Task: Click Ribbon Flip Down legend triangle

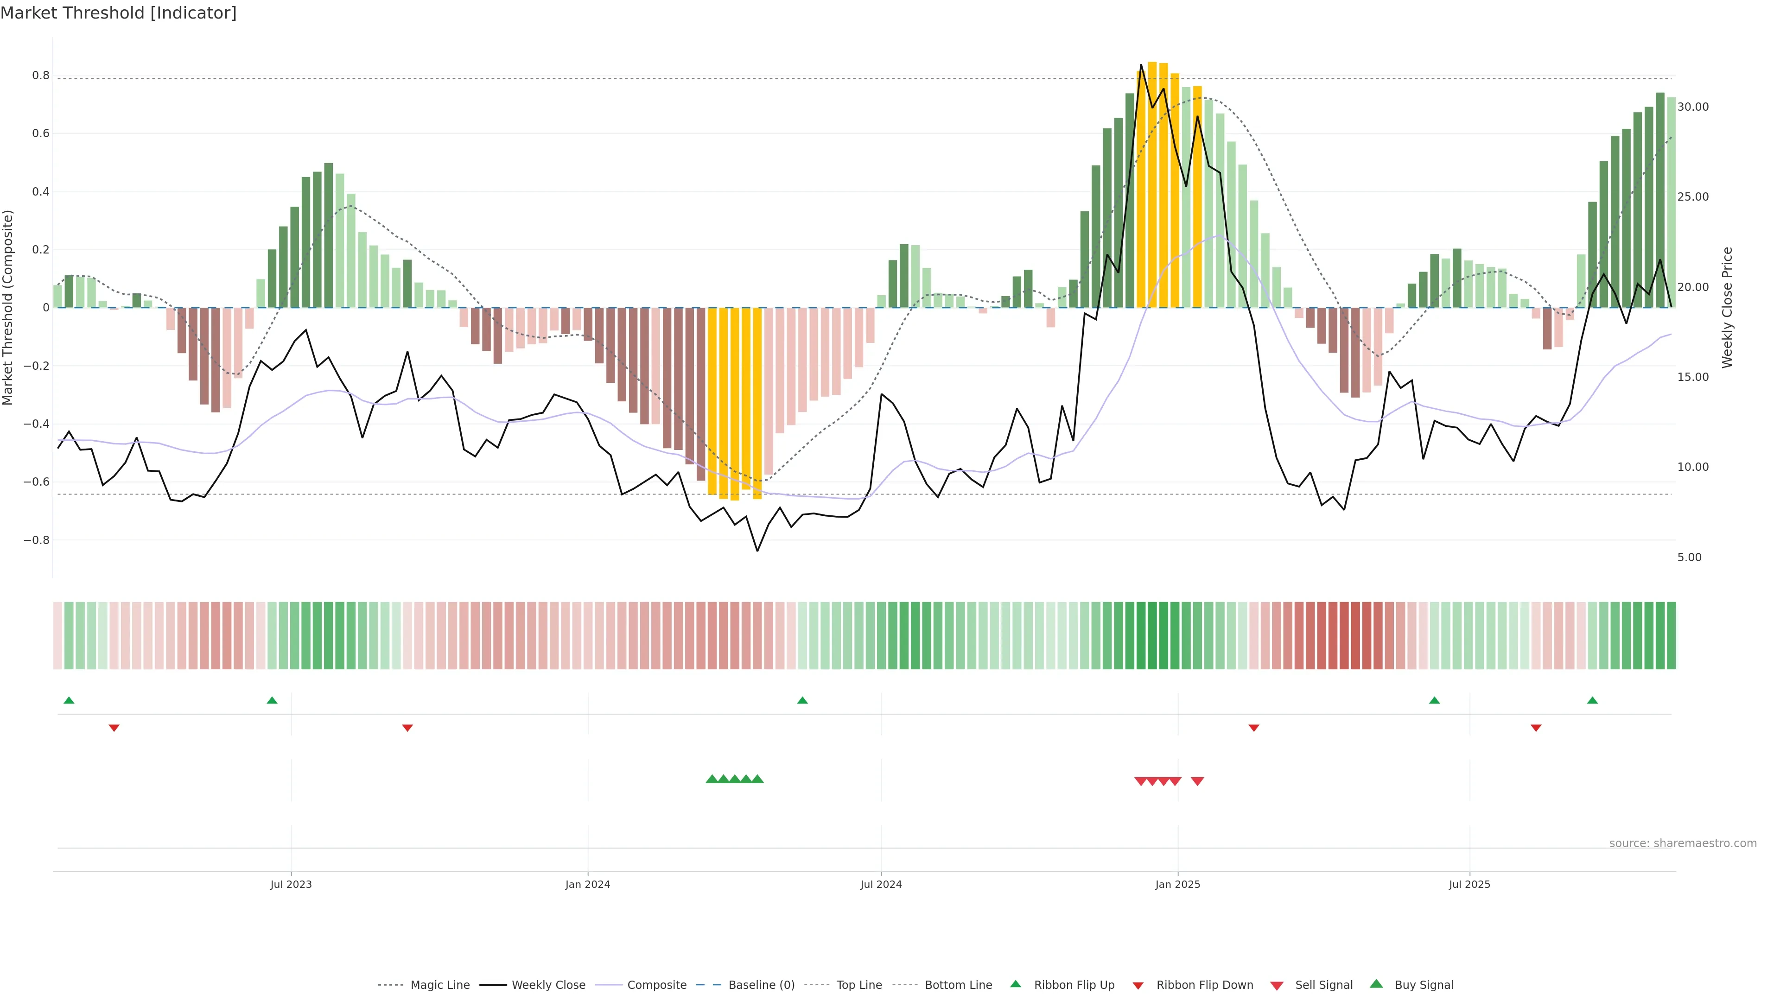Action: click(x=1138, y=986)
